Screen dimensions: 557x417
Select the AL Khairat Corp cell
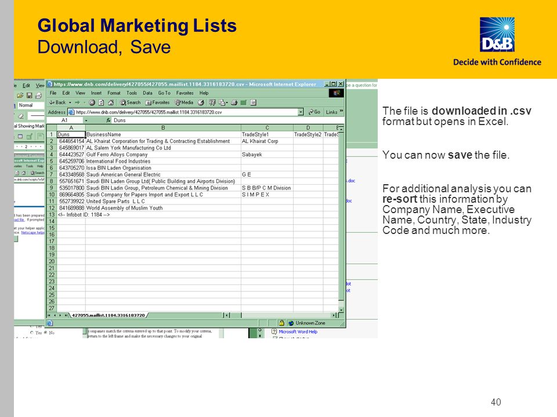coord(267,141)
